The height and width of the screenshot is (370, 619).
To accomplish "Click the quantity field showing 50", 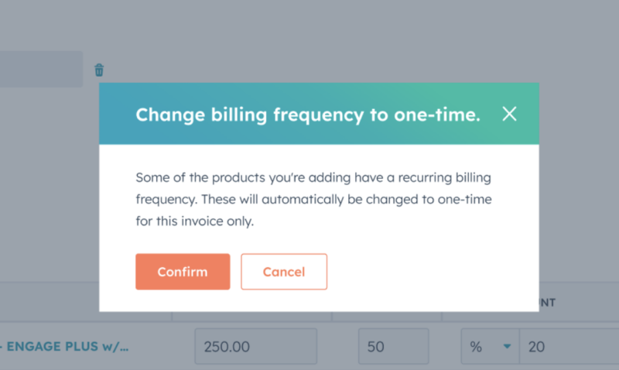I will click(394, 346).
